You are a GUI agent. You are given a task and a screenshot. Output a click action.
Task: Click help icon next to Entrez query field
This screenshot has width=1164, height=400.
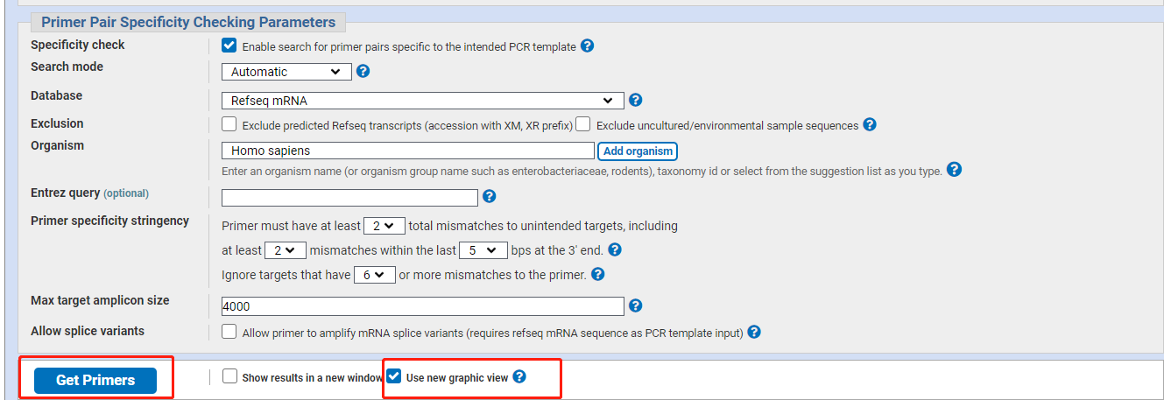coord(490,196)
